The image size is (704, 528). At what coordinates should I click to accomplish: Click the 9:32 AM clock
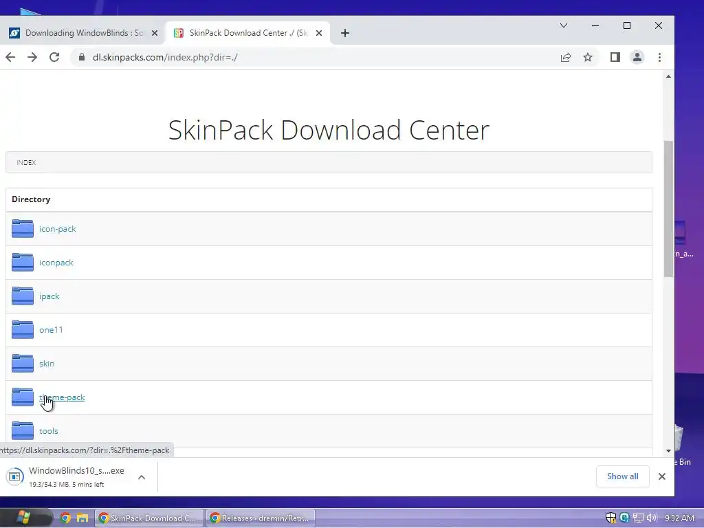point(679,518)
